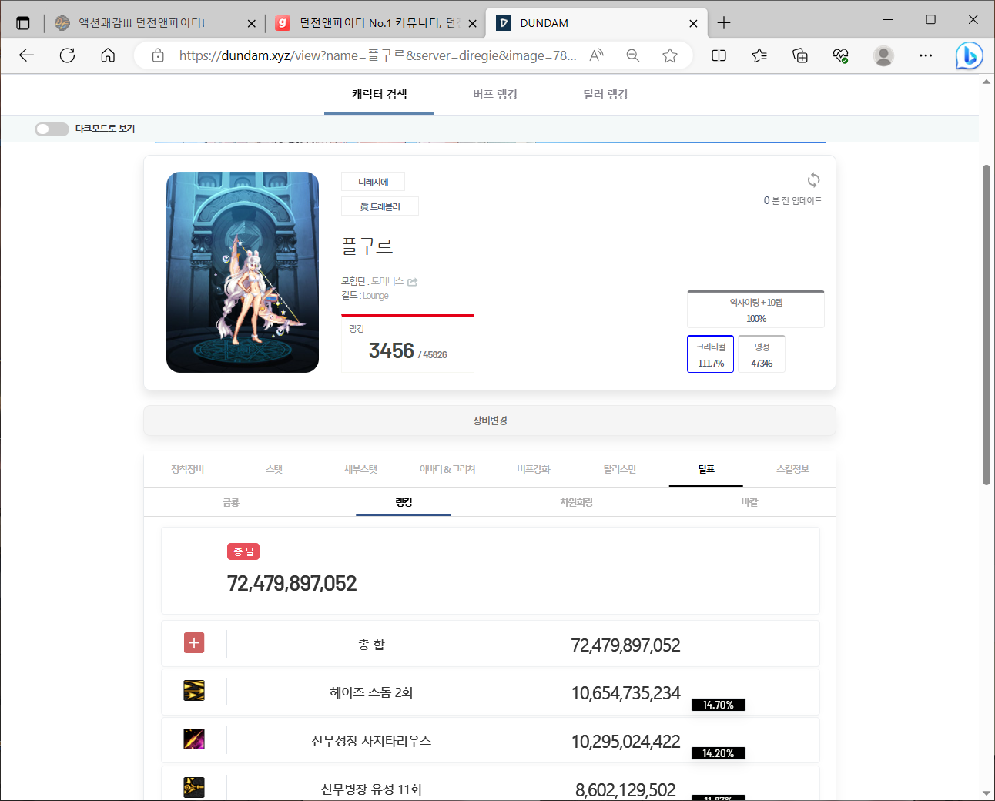Open tab actions menu icon
995x801 pixels.
(x=23, y=23)
